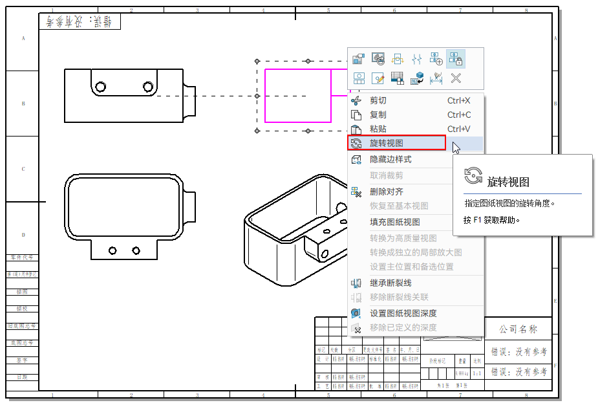Toggle the highlighted alignment lock icon
The height and width of the screenshot is (405, 598).
pyautogui.click(x=456, y=60)
